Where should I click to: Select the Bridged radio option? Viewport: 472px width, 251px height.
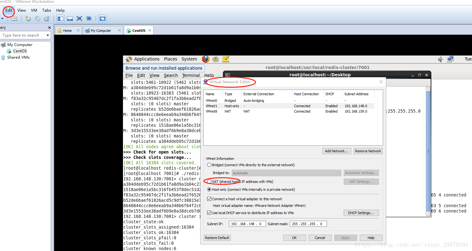click(209, 165)
